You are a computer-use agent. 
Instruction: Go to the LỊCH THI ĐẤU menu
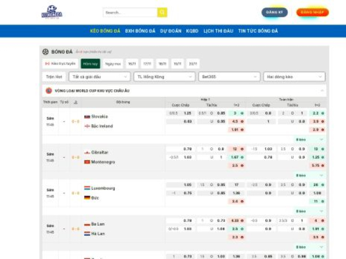218,31
